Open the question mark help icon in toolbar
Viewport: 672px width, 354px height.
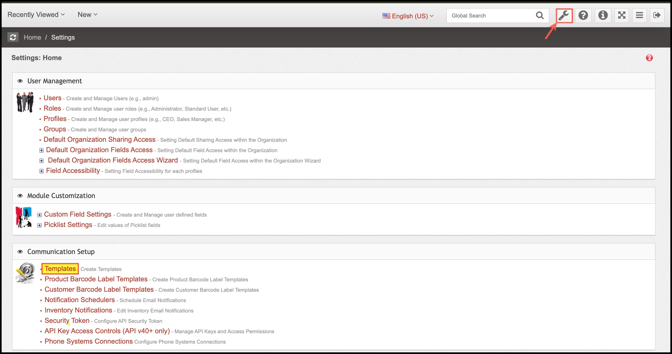pyautogui.click(x=583, y=16)
